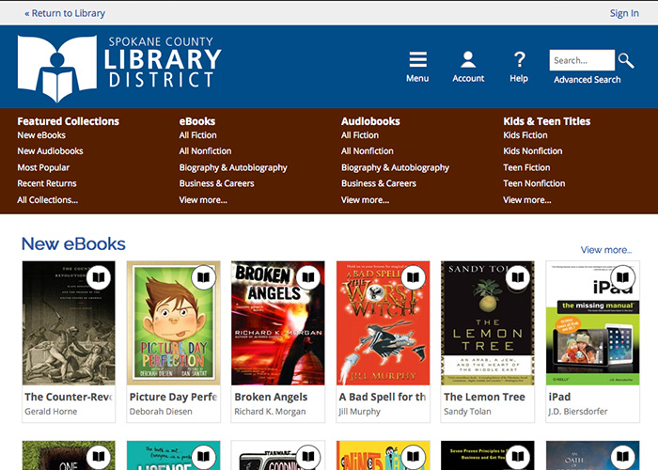Open Recent Returns collection
658x470 pixels.
coord(47,183)
